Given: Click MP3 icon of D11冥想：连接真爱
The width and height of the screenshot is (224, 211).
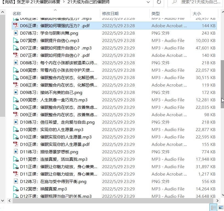Looking at the screenshot, I should pos(16,159).
